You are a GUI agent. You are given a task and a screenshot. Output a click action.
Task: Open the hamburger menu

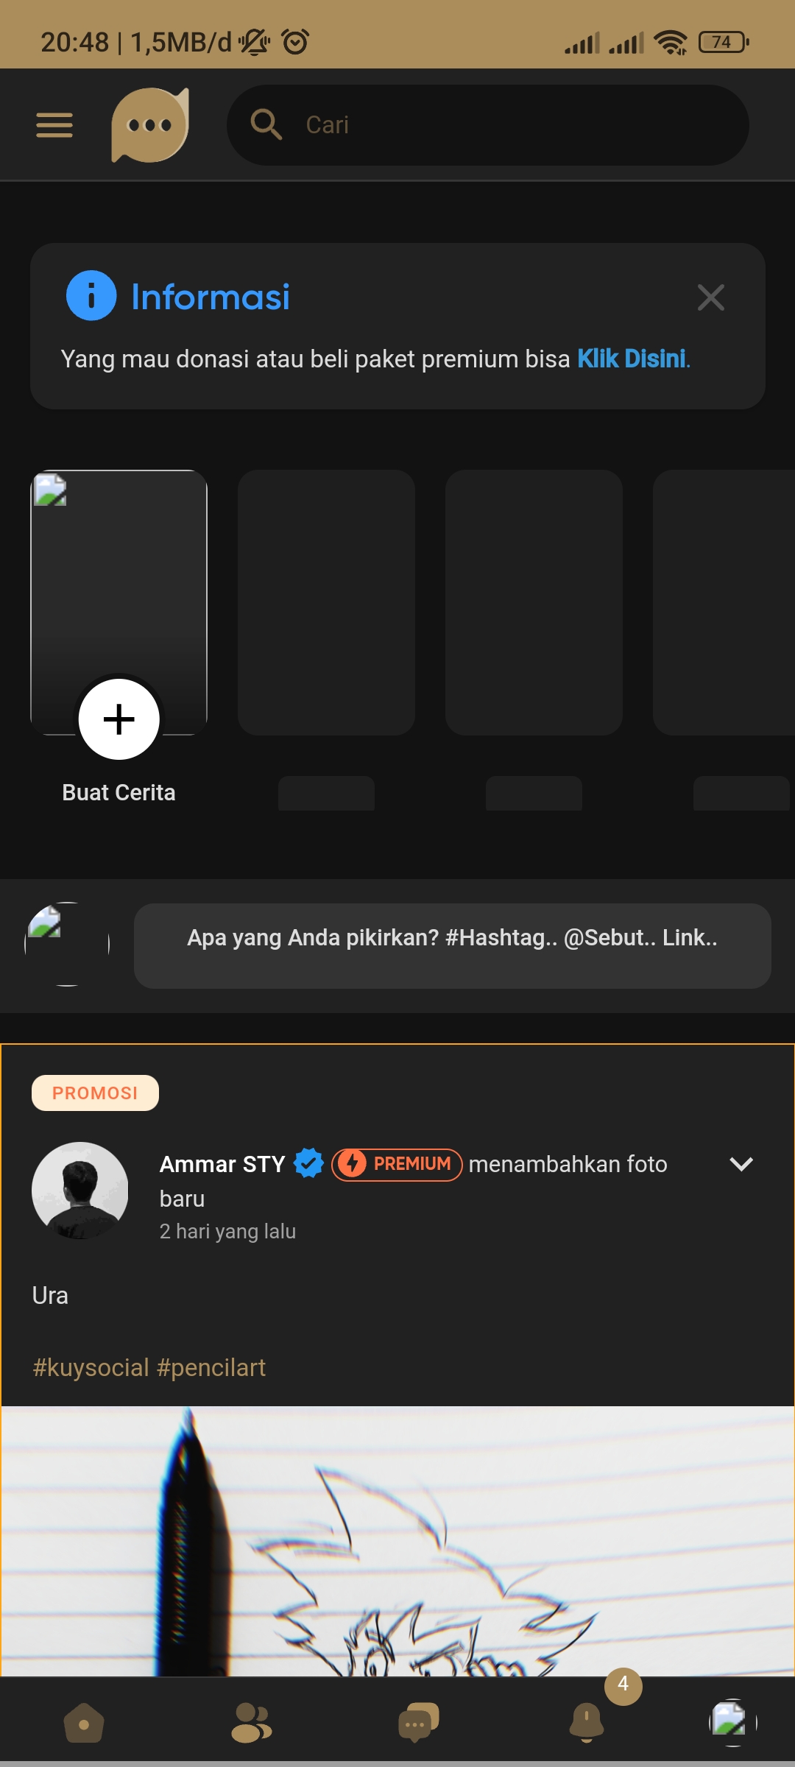[54, 125]
